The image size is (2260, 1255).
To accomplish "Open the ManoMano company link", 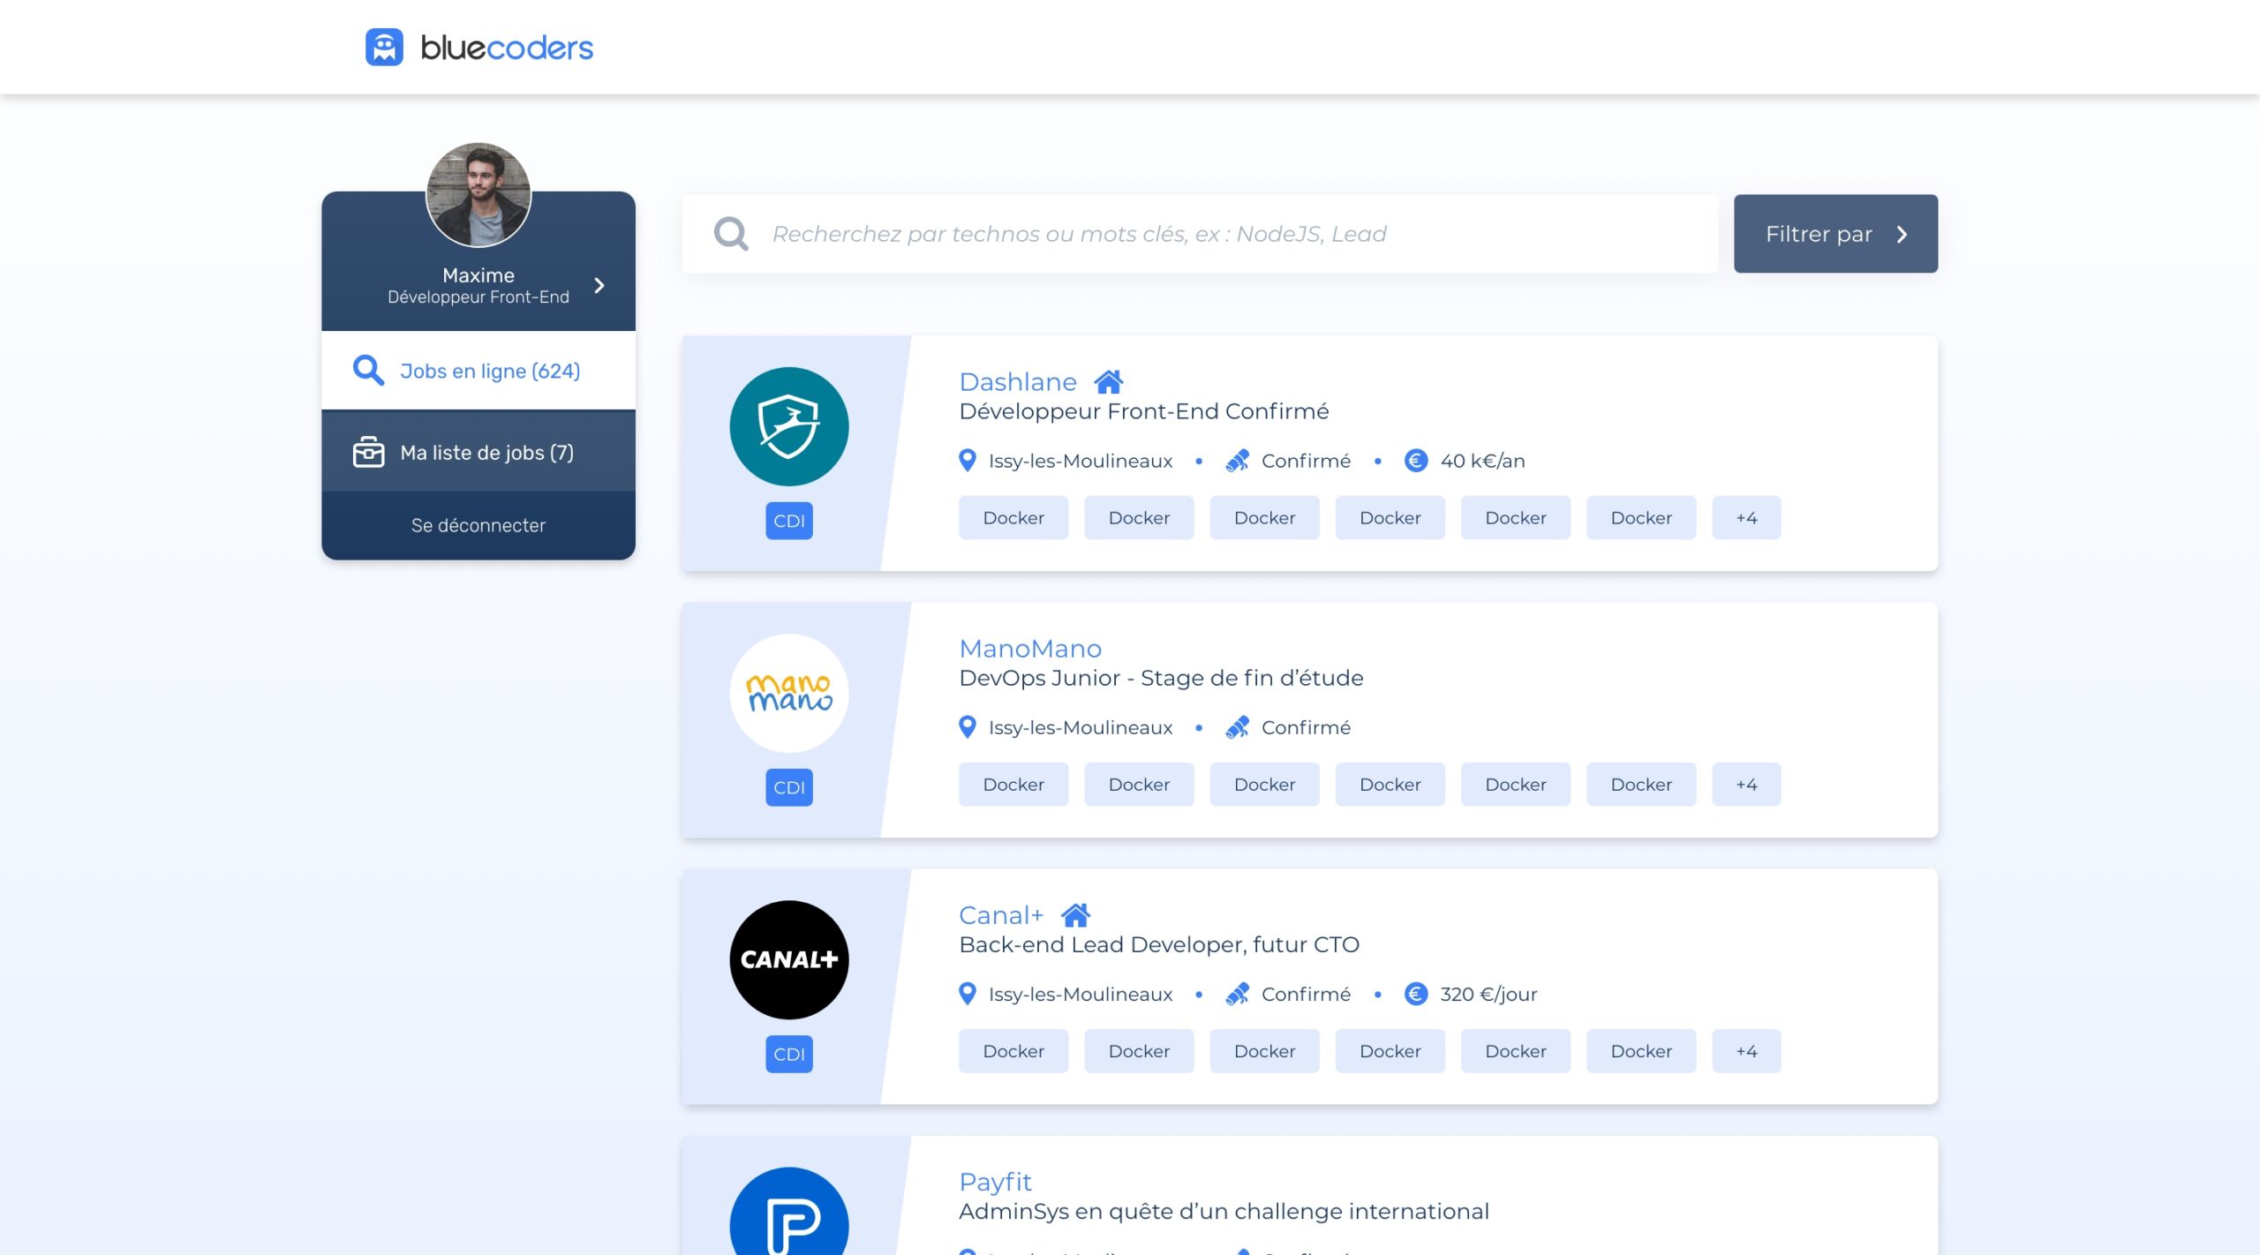I will point(1030,649).
